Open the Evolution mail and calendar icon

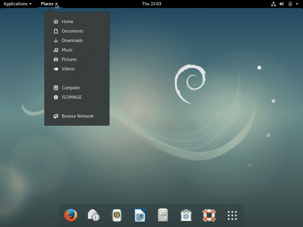94,215
